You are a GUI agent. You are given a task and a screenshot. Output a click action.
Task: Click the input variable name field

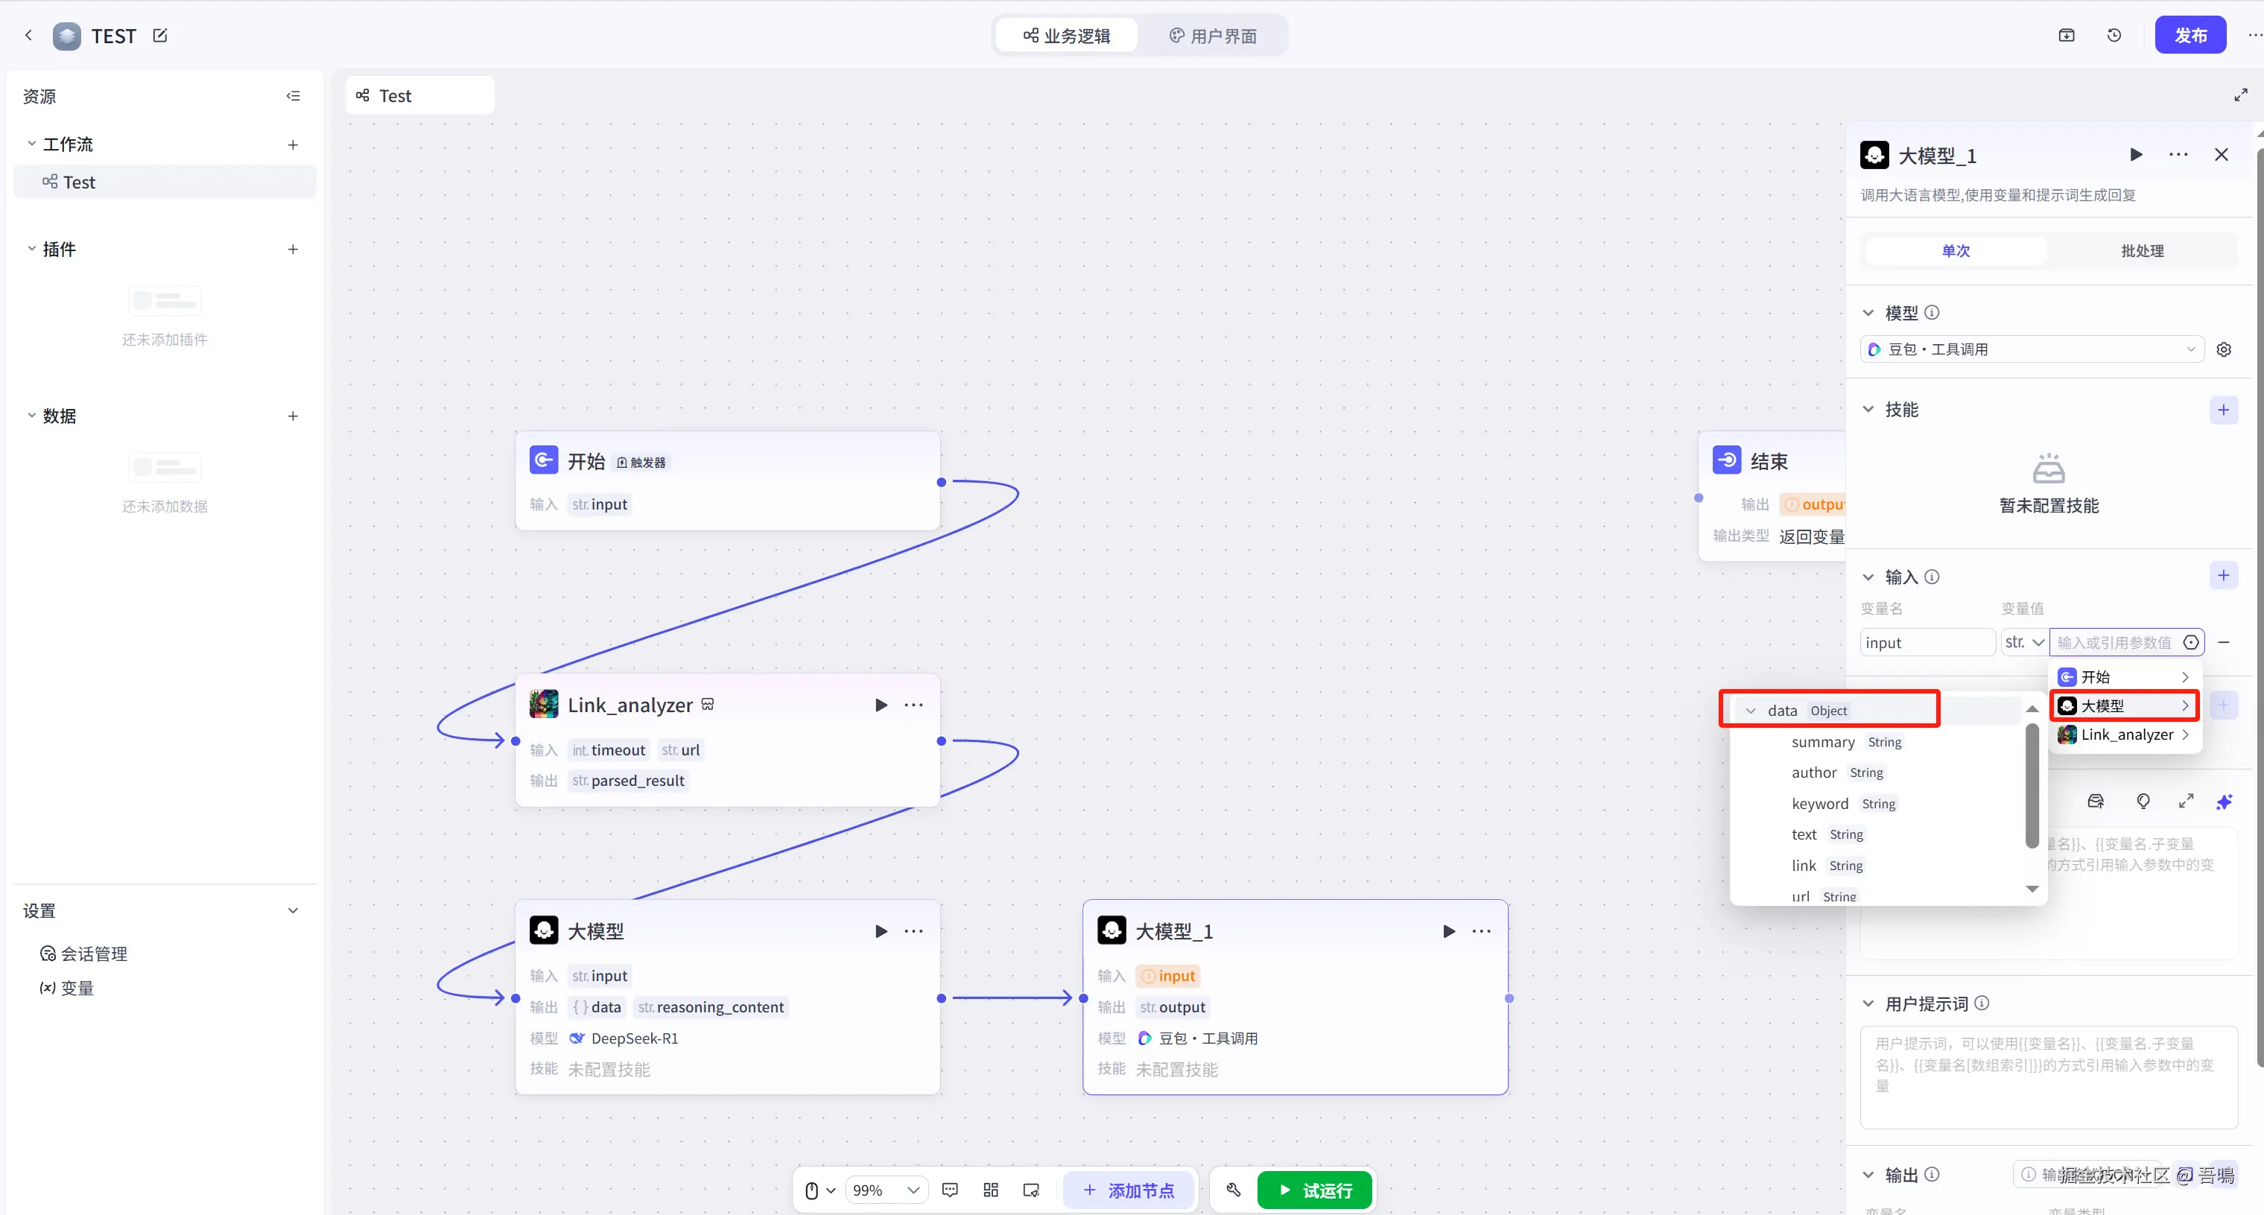pos(1927,642)
